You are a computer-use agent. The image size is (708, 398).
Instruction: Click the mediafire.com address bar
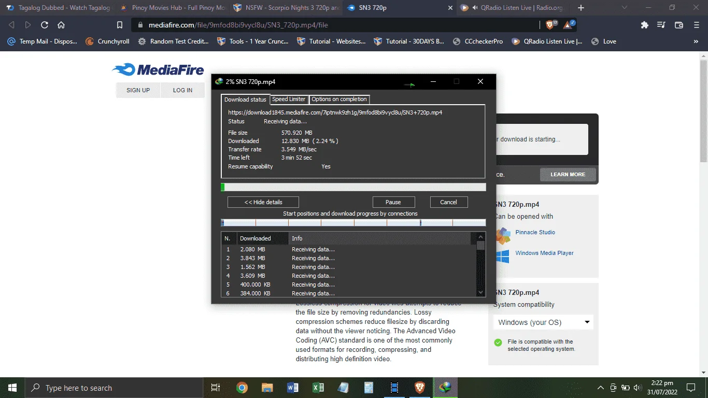pos(337,25)
